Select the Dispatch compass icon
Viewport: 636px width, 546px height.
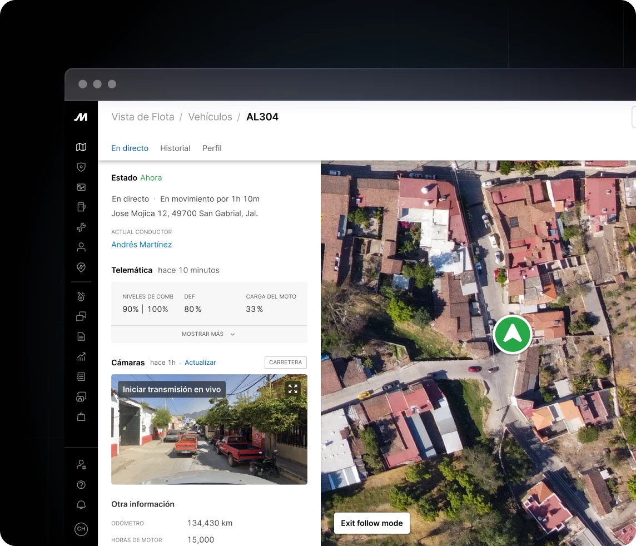[x=81, y=267]
